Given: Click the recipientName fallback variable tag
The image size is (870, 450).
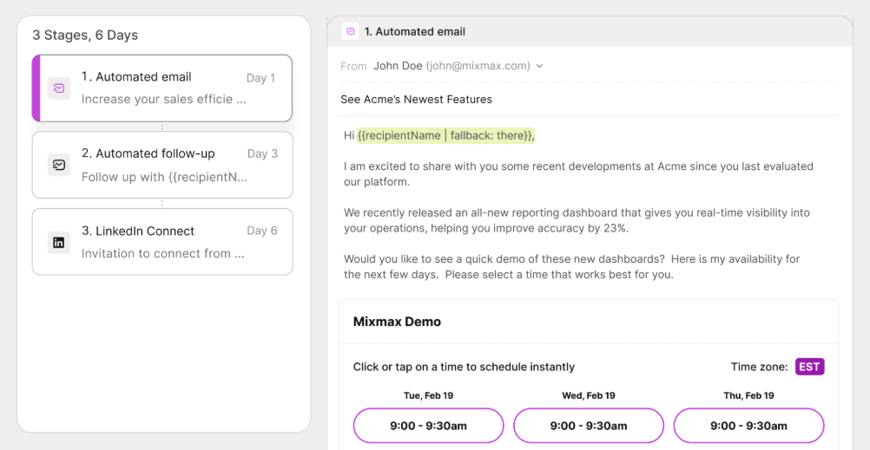Looking at the screenshot, I should pos(445,135).
